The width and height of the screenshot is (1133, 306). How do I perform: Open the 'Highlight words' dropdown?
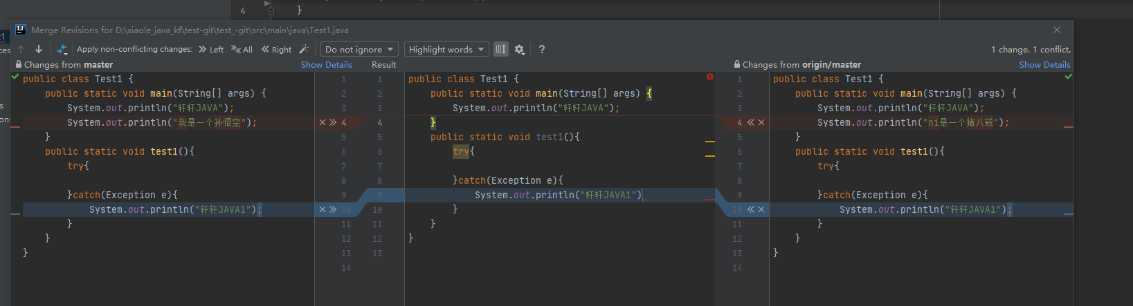(446, 49)
